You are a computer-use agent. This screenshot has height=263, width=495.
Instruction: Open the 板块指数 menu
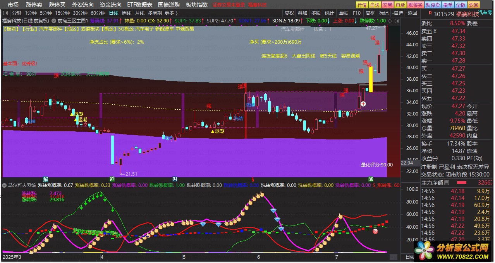[x=197, y=5]
